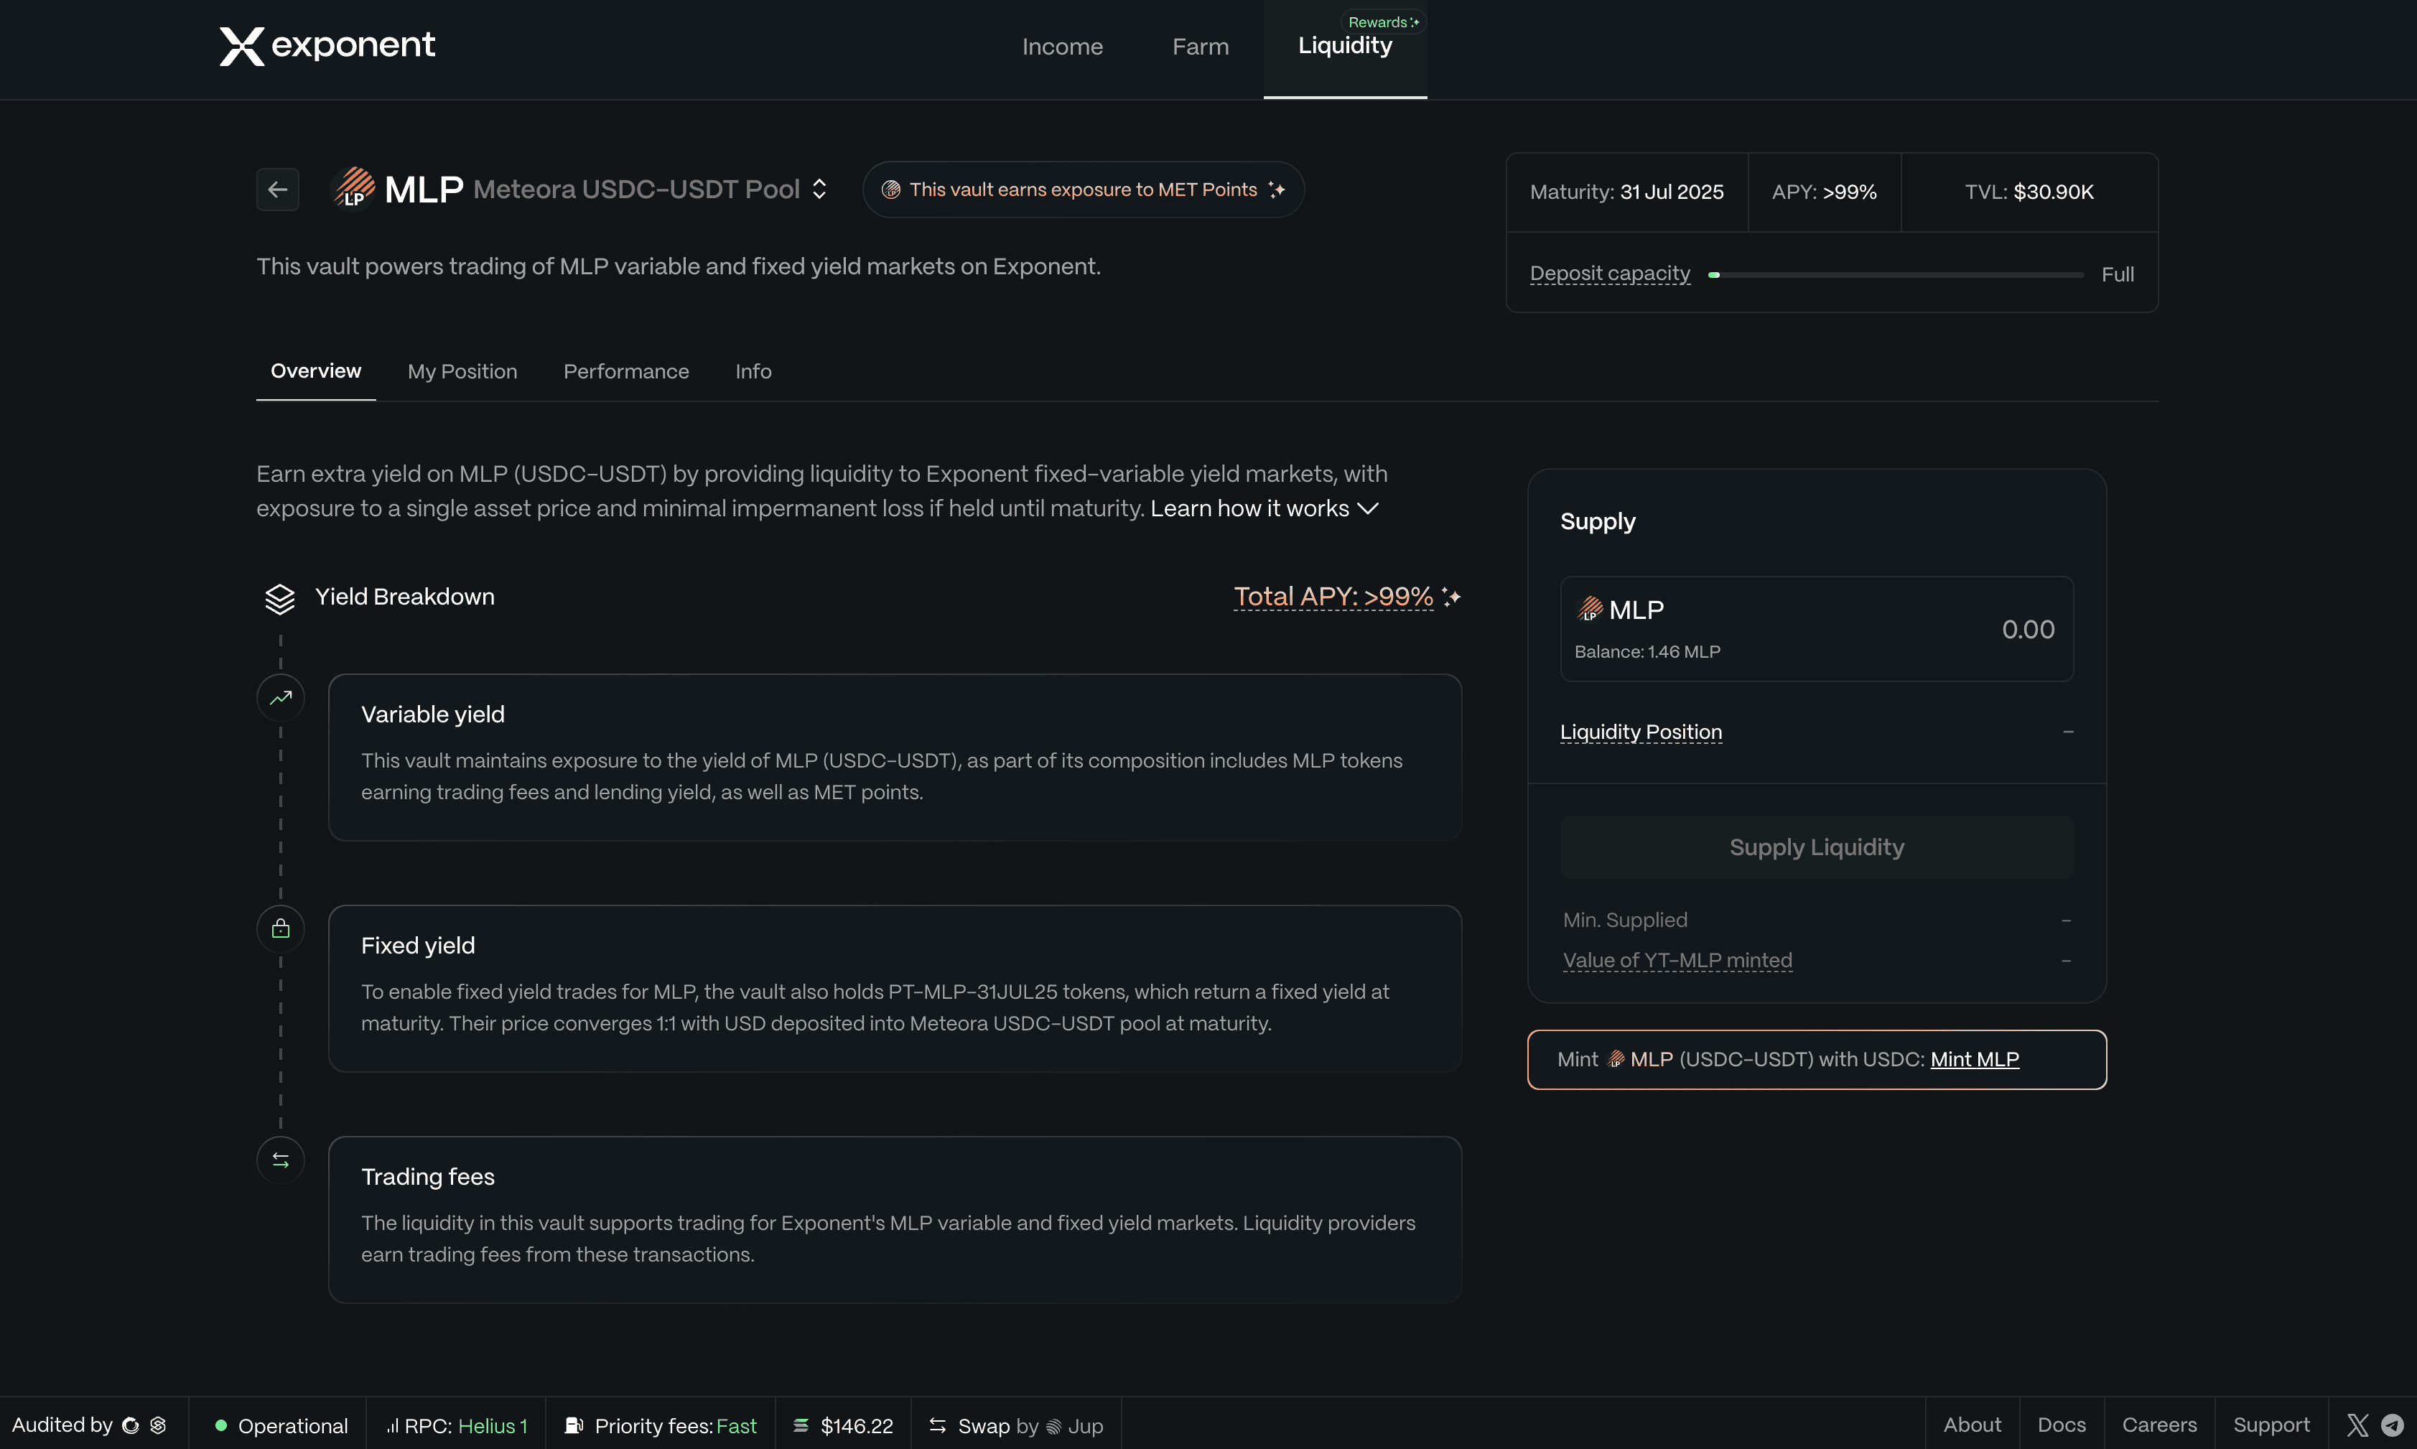Open Swap by Jup
This screenshot has height=1449, width=2417.
click(x=1016, y=1425)
